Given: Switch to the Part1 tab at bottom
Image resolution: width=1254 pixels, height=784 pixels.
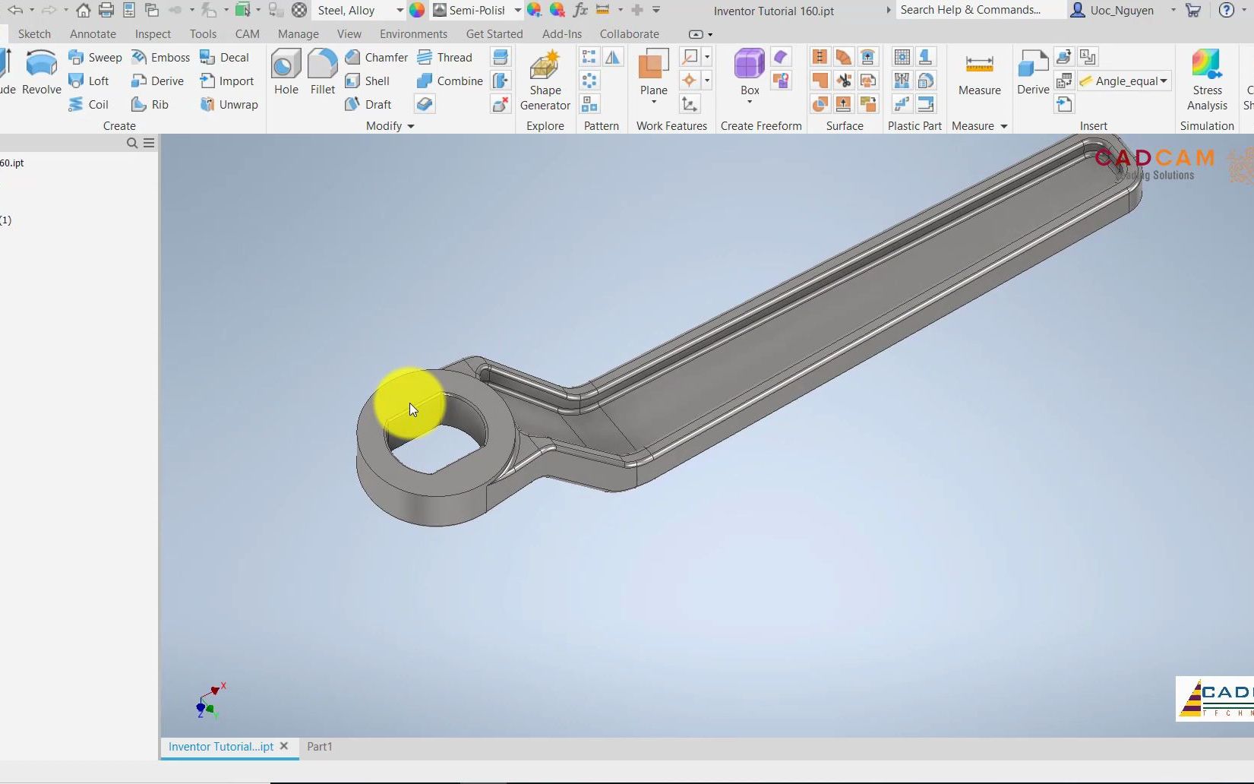Looking at the screenshot, I should click(x=319, y=747).
